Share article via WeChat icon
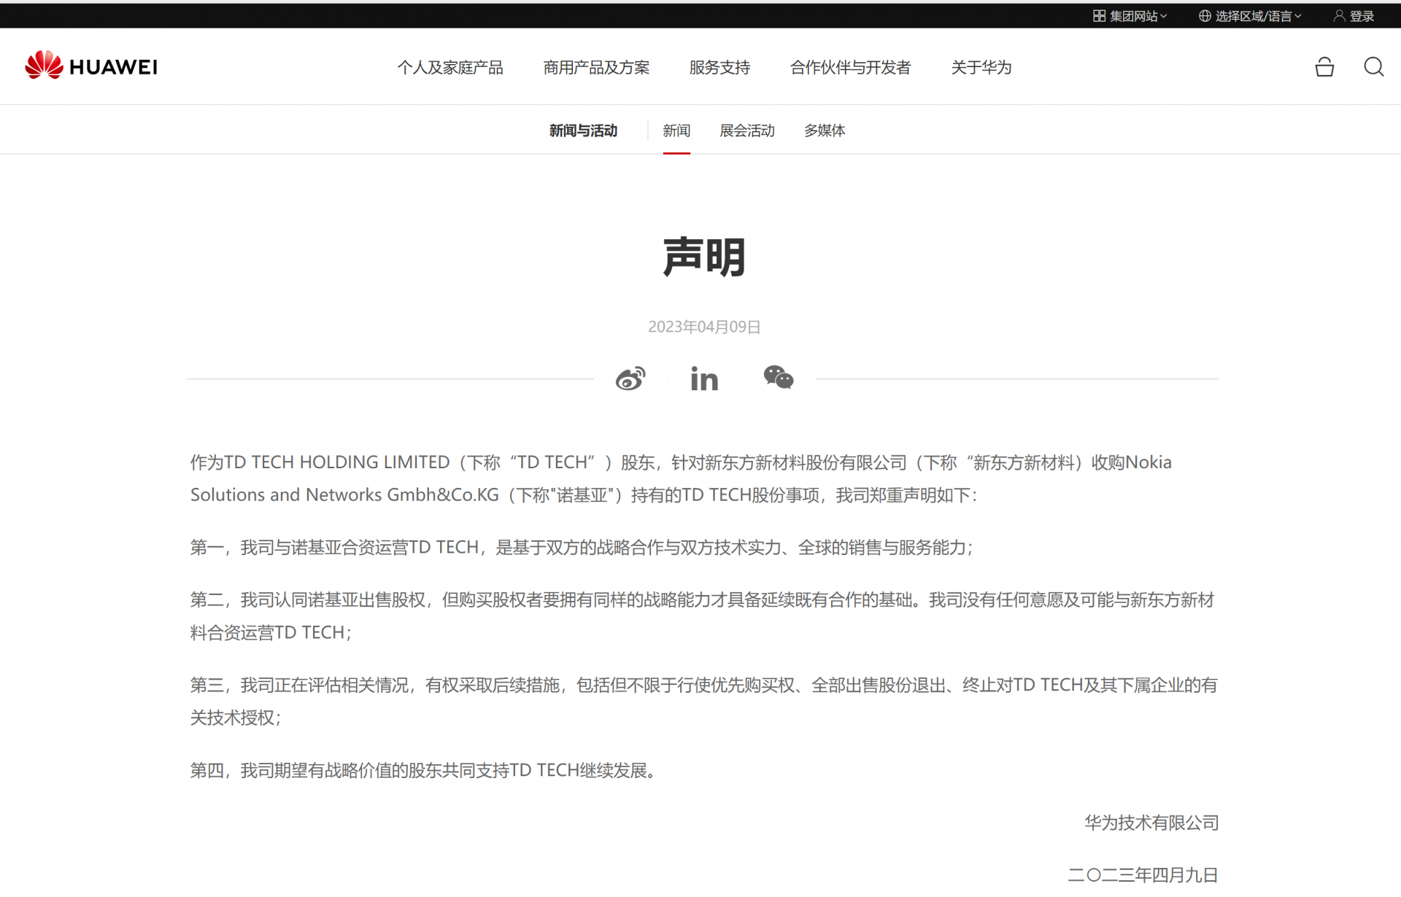Viewport: 1401px width, 897px height. pos(779,378)
